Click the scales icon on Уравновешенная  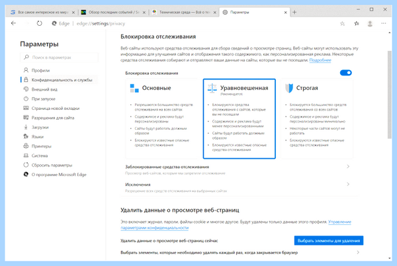[212, 88]
